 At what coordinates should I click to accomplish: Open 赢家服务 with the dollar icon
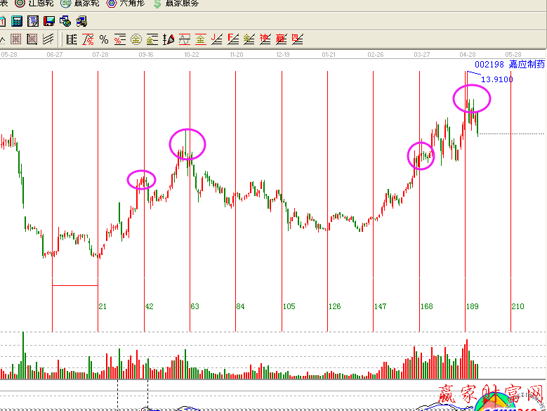click(x=176, y=4)
